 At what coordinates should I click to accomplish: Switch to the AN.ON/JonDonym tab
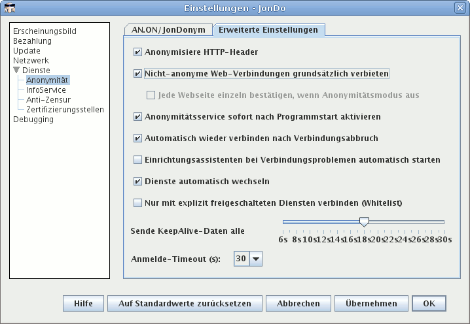point(168,30)
